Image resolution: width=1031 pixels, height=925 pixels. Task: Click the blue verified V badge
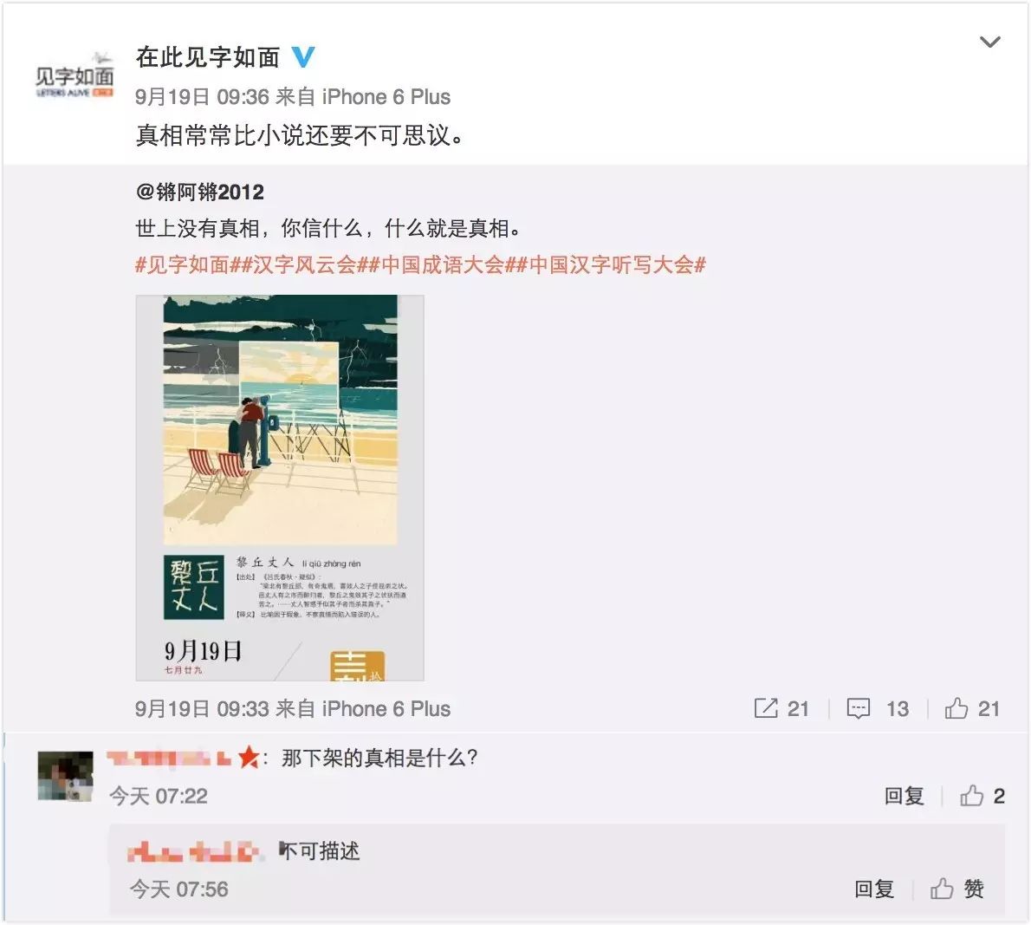(x=303, y=57)
